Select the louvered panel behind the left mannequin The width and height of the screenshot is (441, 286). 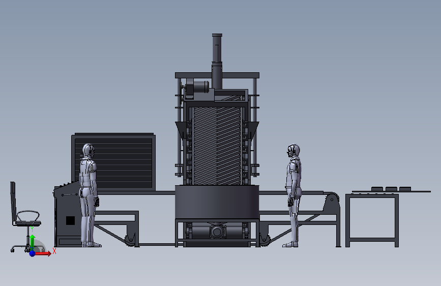coord(113,162)
